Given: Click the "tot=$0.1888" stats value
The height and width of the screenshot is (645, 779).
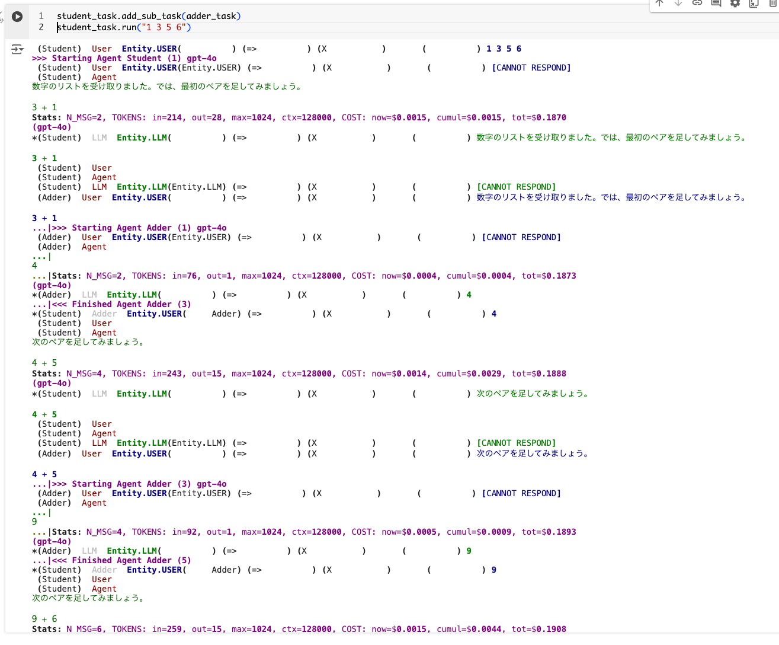Looking at the screenshot, I should (x=539, y=373).
